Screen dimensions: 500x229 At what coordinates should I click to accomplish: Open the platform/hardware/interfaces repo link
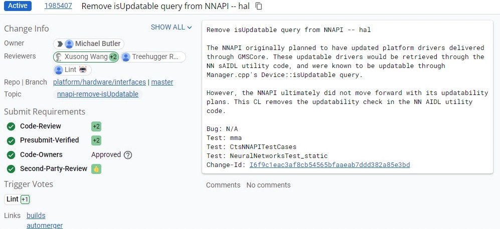pyautogui.click(x=100, y=82)
